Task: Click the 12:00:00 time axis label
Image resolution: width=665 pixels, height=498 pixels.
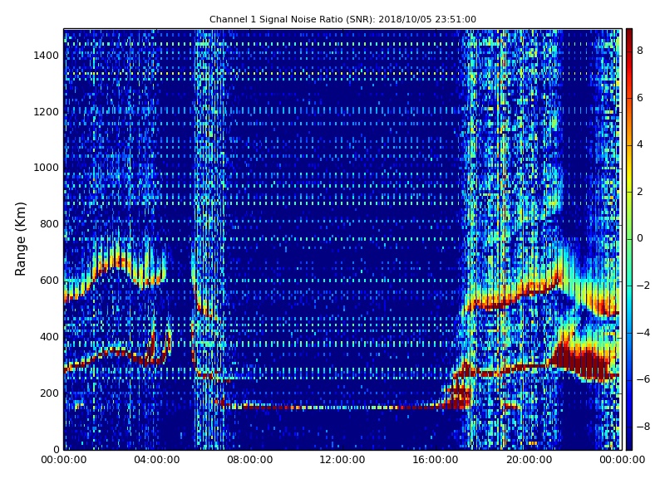Action: pos(342,460)
